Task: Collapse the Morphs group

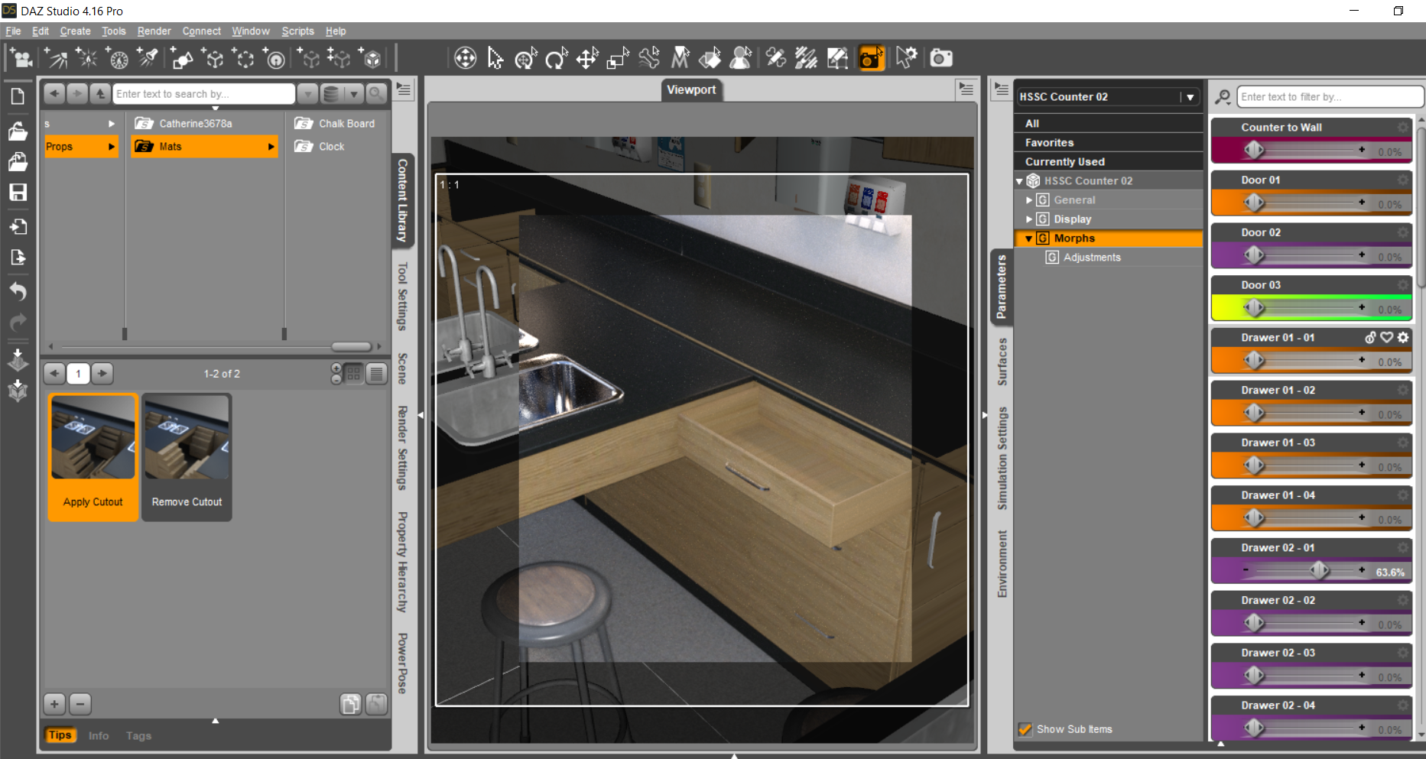Action: click(1029, 238)
